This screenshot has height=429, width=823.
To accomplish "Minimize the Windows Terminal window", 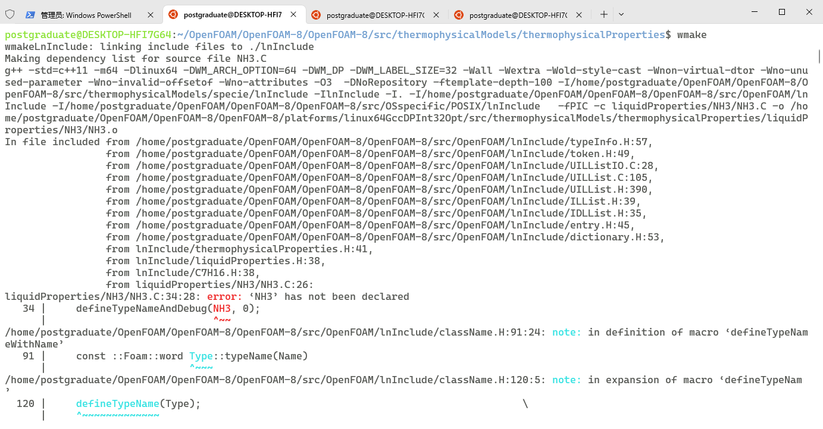I will coord(755,12).
